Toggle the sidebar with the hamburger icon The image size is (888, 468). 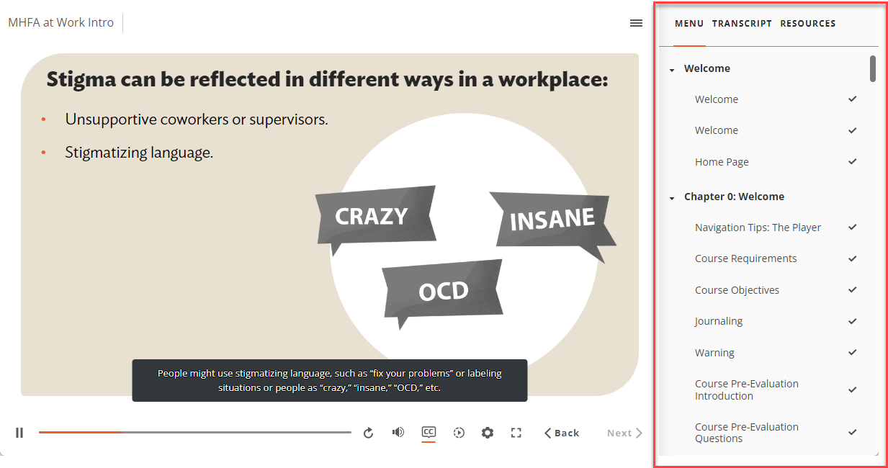coord(636,23)
